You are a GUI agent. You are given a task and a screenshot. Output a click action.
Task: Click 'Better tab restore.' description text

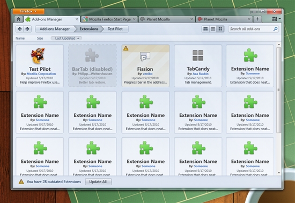(x=92, y=82)
